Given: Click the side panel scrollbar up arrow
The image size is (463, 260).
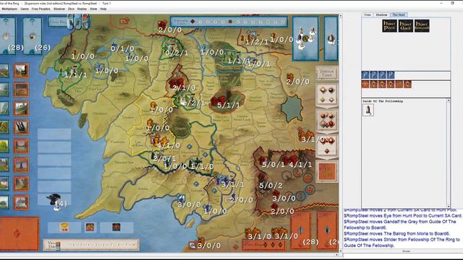Looking at the screenshot, I should pyautogui.click(x=448, y=100).
